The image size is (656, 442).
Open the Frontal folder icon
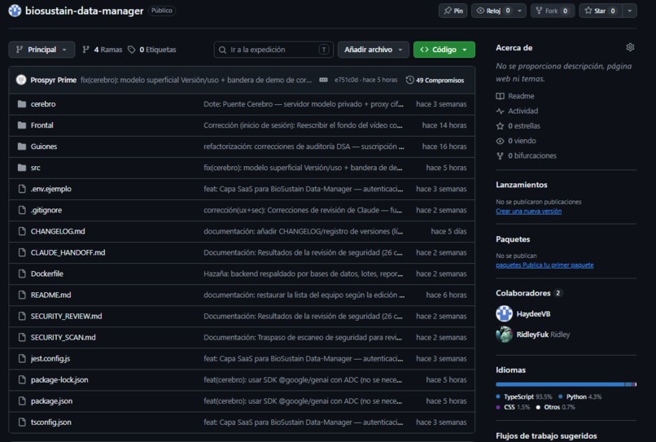pos(22,125)
